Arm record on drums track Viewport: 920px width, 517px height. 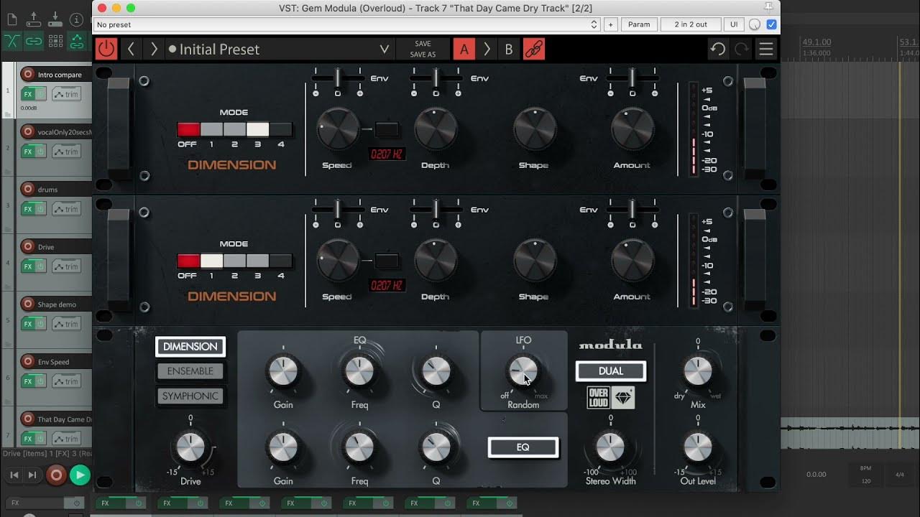pyautogui.click(x=28, y=189)
